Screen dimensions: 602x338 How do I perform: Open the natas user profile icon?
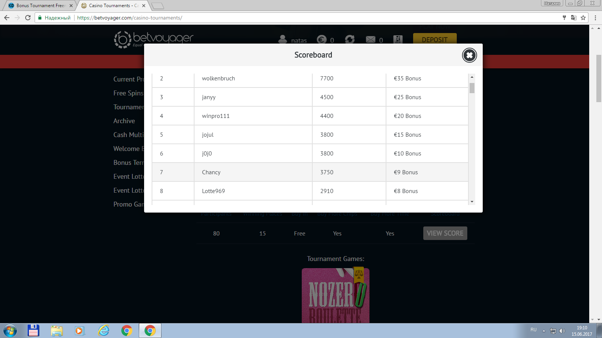[283, 39]
